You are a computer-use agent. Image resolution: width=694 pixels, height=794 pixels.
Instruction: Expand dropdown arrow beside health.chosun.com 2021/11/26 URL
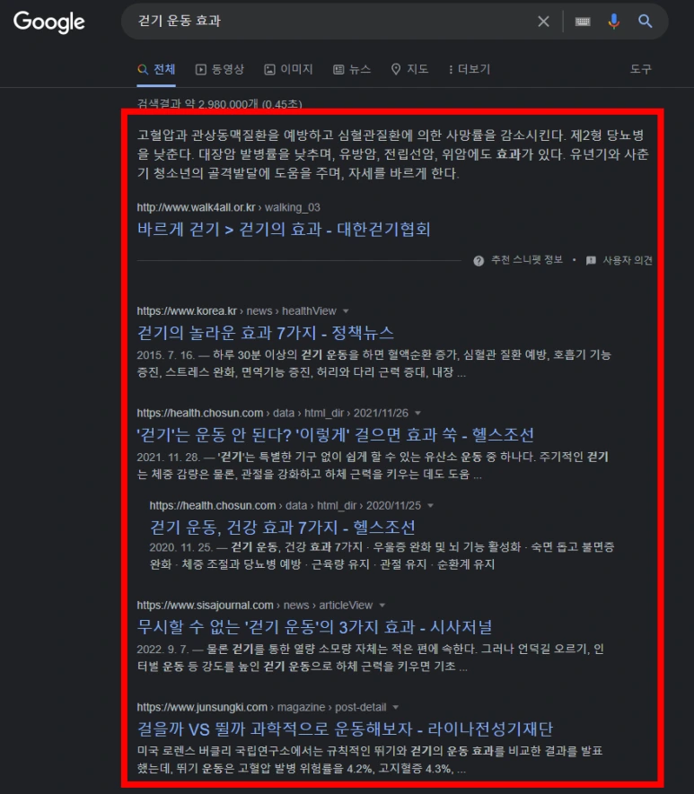[417, 414]
